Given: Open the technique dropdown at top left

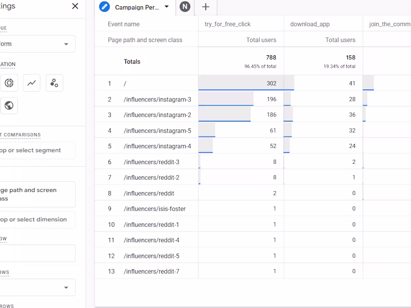Looking at the screenshot, I should pos(39,44).
